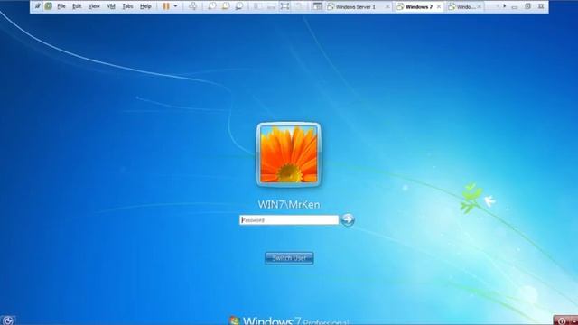Viewport: 578px width, 325px height.
Task: Open the Help menu
Action: pyautogui.click(x=145, y=6)
